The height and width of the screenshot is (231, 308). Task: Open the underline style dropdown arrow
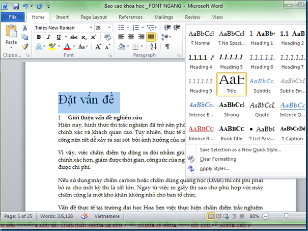tap(66, 37)
